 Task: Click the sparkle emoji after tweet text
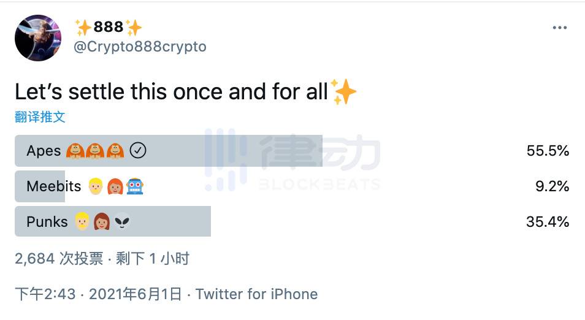pyautogui.click(x=343, y=92)
